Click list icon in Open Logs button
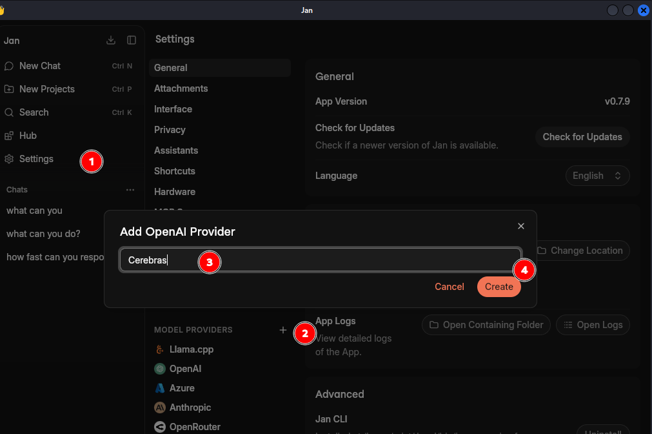Screen dimensions: 652x434 568,325
